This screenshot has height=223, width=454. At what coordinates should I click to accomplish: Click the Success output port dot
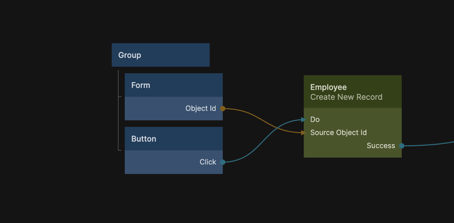coord(402,146)
